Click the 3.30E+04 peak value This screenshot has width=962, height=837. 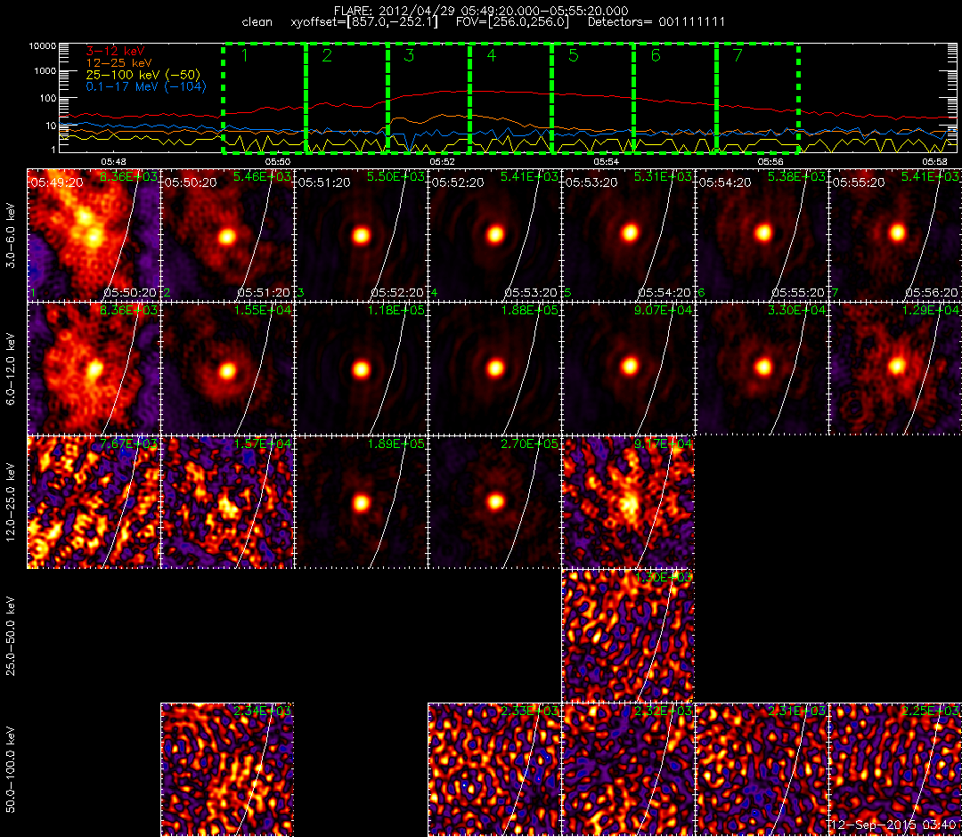point(796,310)
